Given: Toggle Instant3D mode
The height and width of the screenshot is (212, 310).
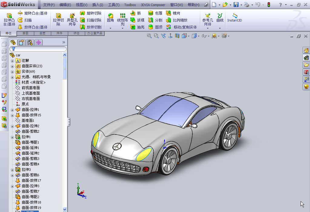Looking at the screenshot, I should coord(235,18).
